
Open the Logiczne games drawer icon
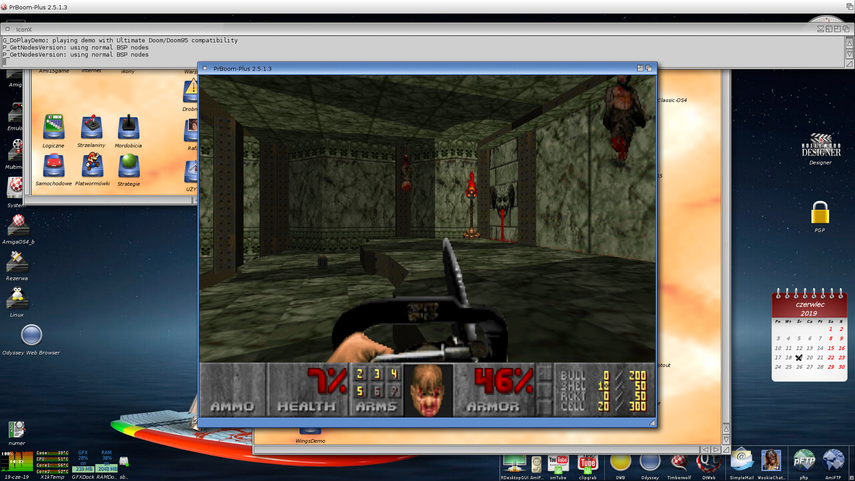point(53,127)
